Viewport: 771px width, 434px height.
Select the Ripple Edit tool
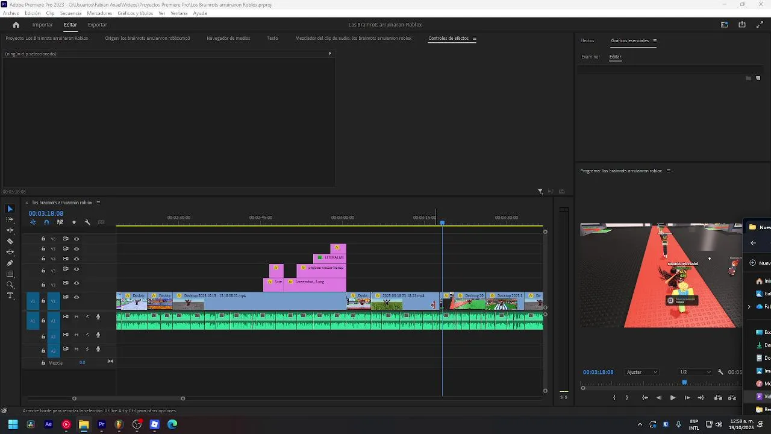click(10, 230)
